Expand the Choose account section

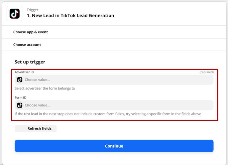pos(114,45)
